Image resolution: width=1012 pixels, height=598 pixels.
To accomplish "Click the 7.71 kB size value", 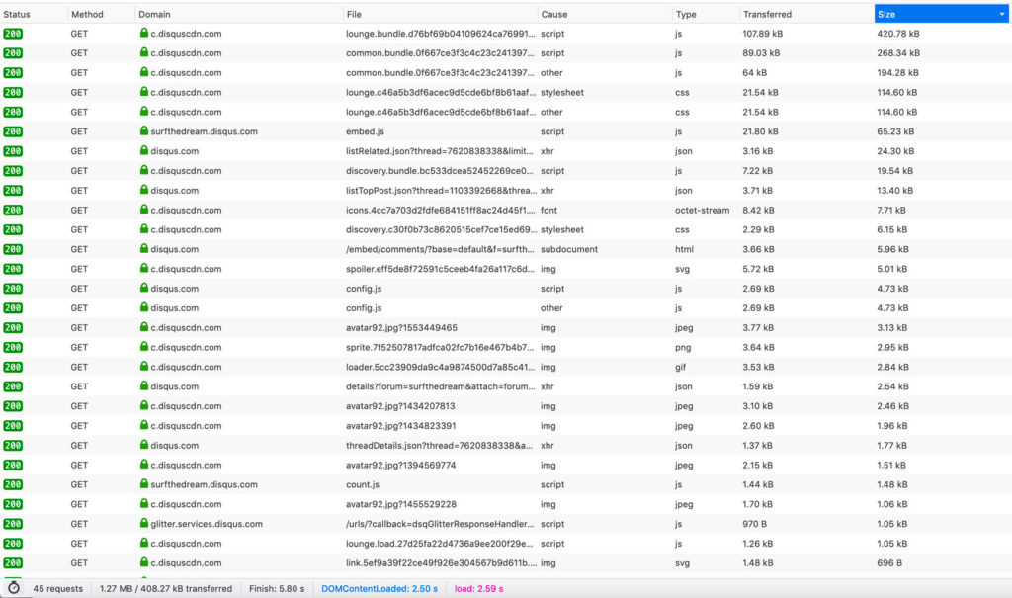I will click(890, 210).
